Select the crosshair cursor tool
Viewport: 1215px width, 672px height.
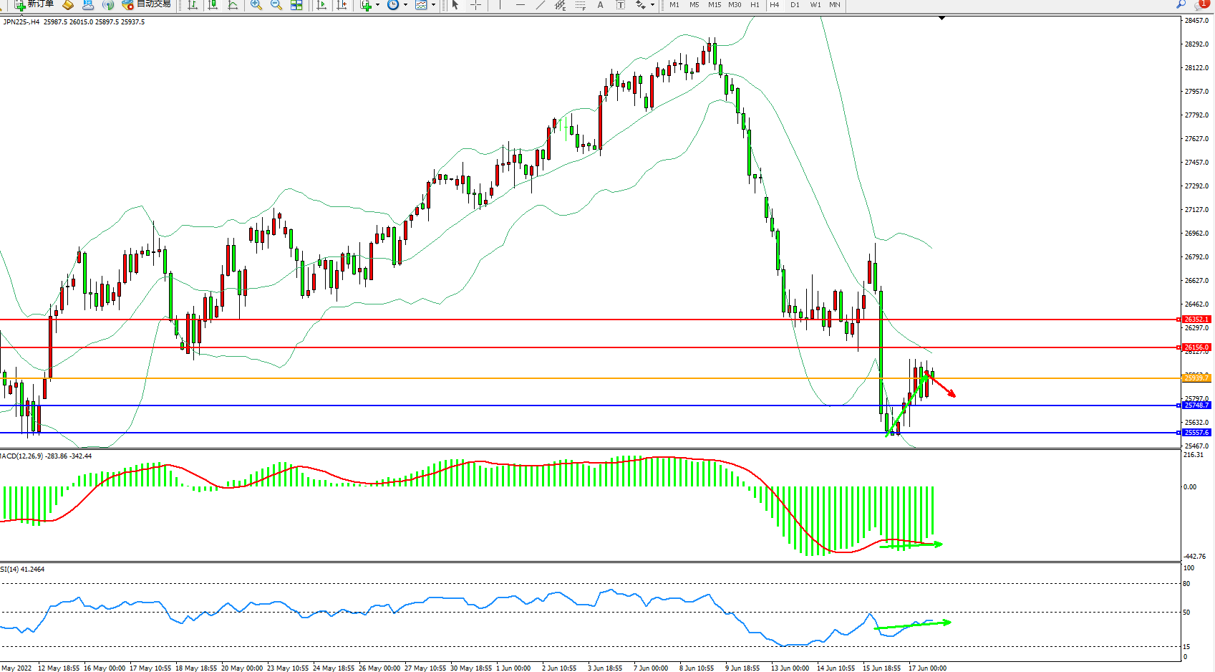(x=475, y=5)
